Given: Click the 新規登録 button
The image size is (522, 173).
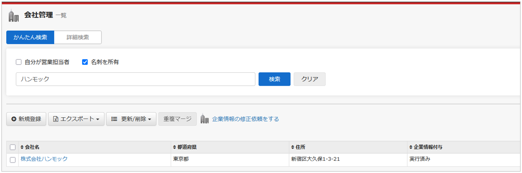Looking at the screenshot, I should 26,119.
